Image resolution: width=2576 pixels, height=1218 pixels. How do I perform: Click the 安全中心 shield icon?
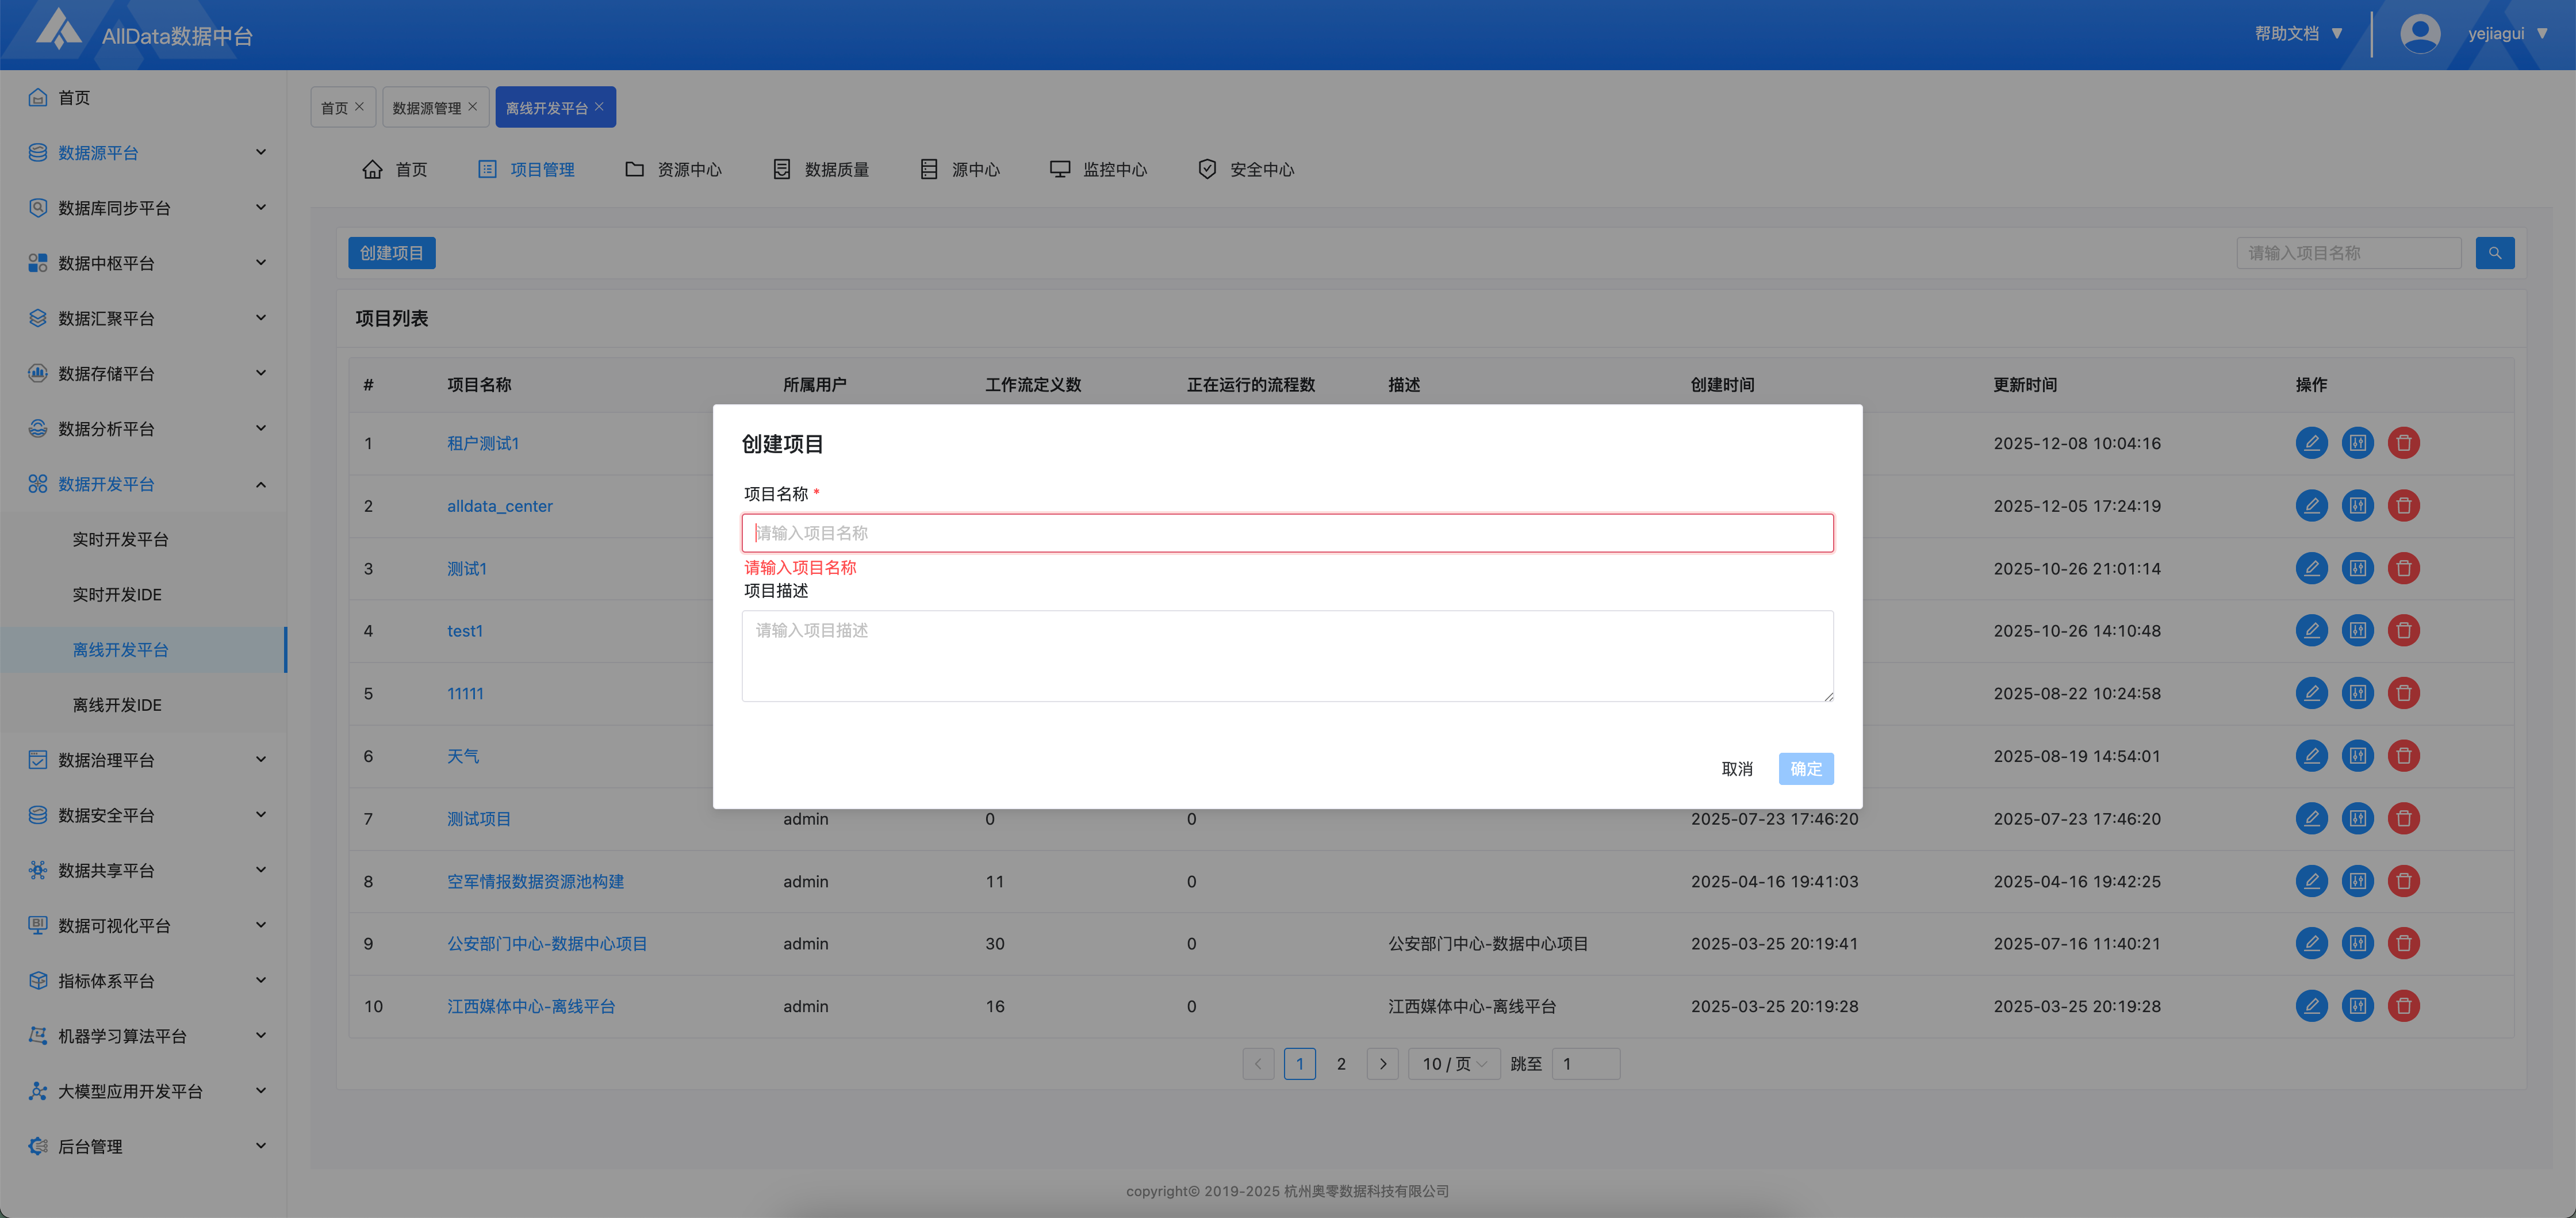[1207, 169]
